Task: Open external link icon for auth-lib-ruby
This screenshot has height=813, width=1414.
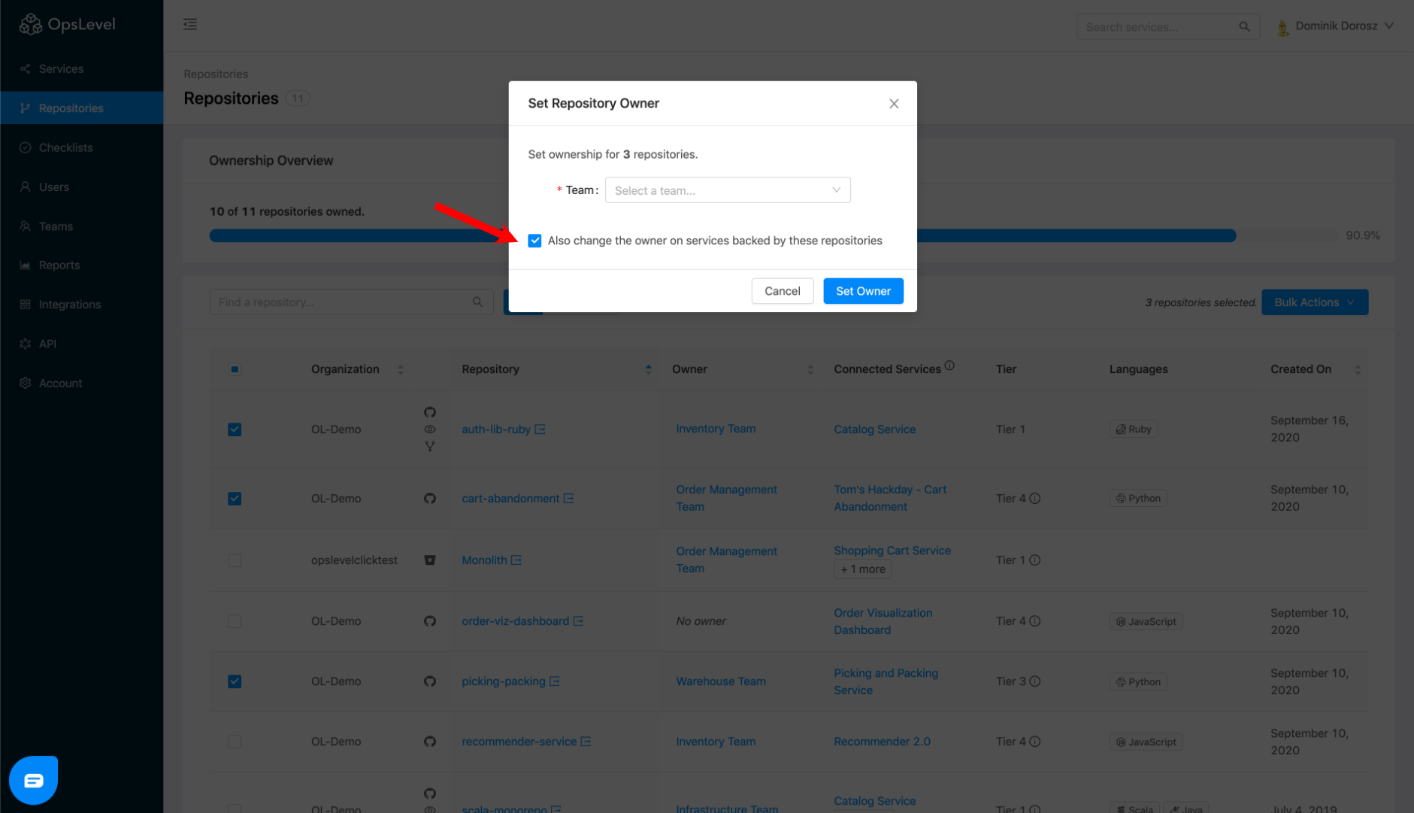Action: pos(540,429)
